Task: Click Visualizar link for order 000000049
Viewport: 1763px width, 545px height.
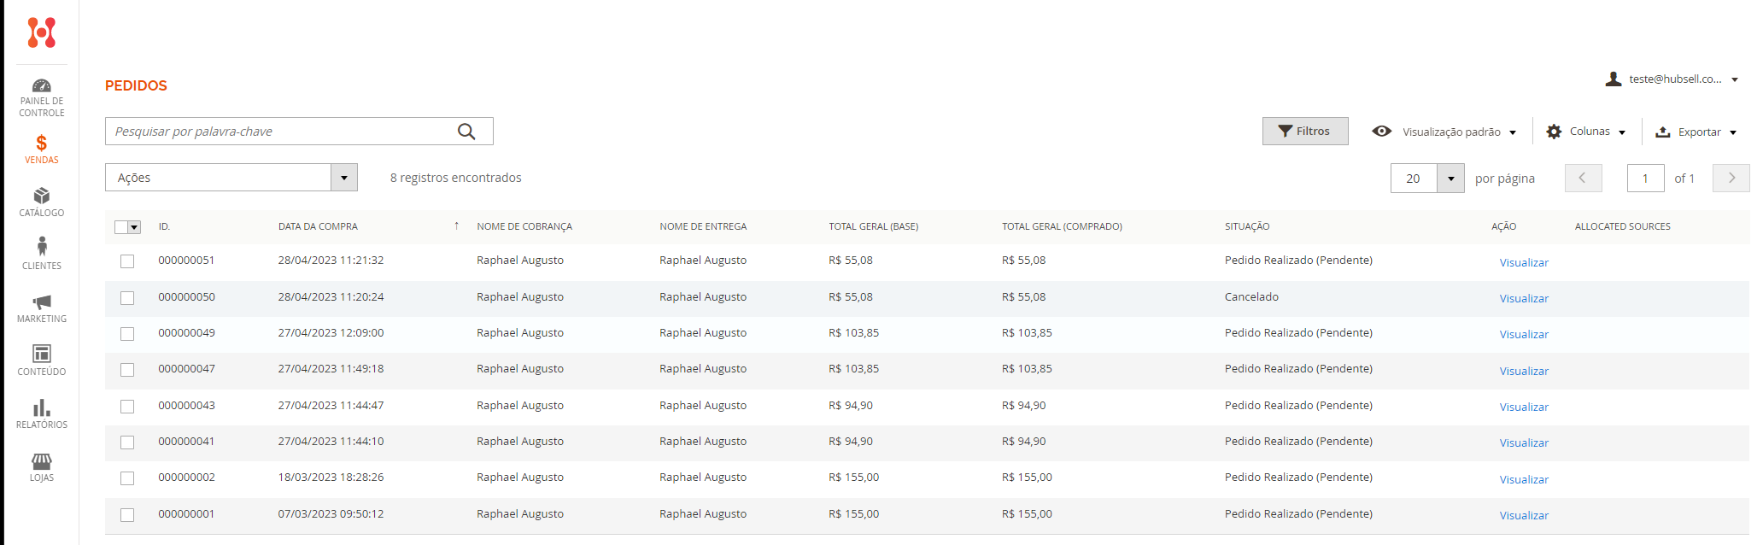Action: (1523, 335)
